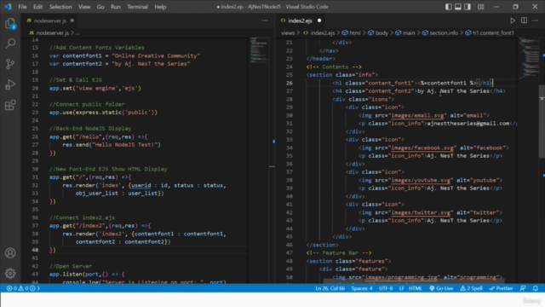The height and width of the screenshot is (307, 545).
Task: Click the right editor minimap
Action: pyautogui.click(x=530, y=57)
